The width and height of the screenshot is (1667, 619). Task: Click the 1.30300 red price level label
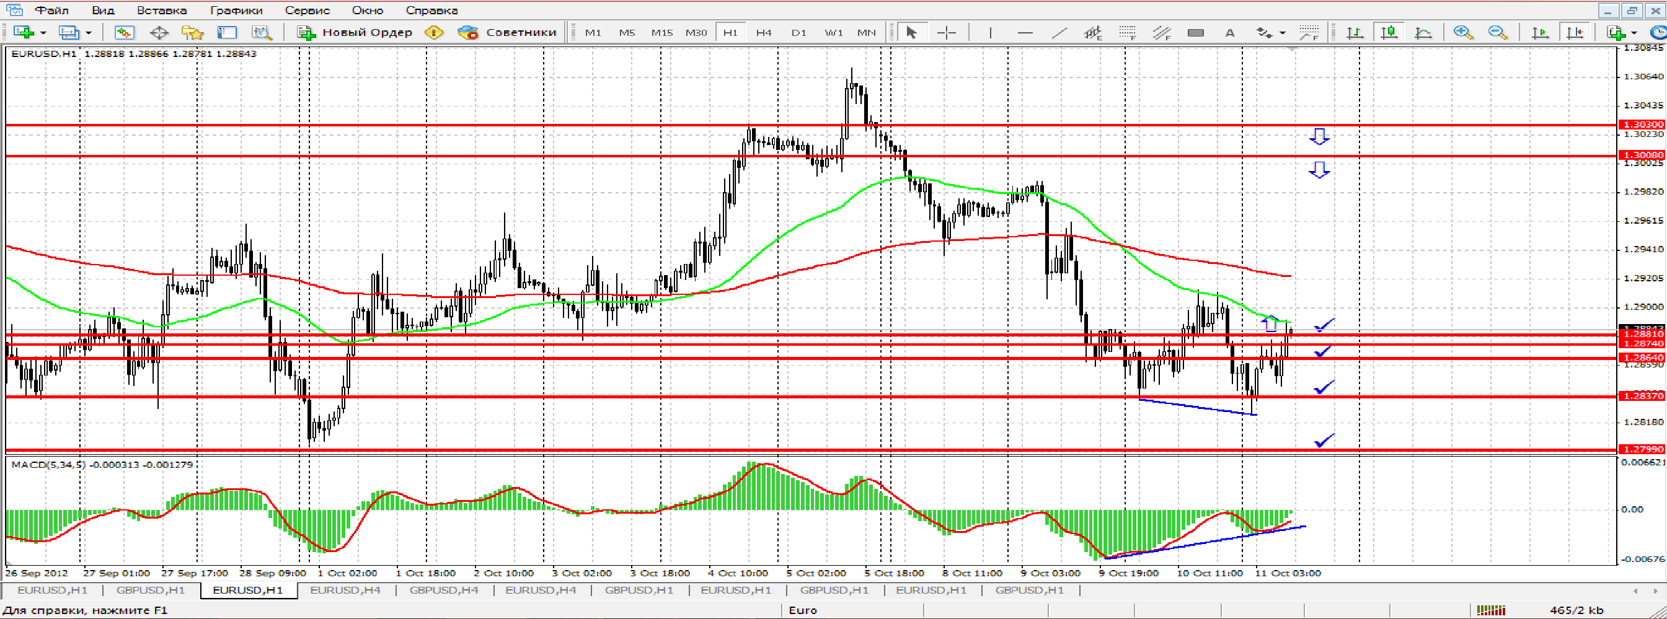1642,124
